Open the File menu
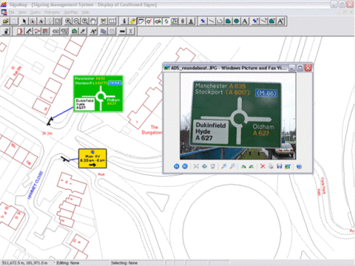 click(x=12, y=12)
